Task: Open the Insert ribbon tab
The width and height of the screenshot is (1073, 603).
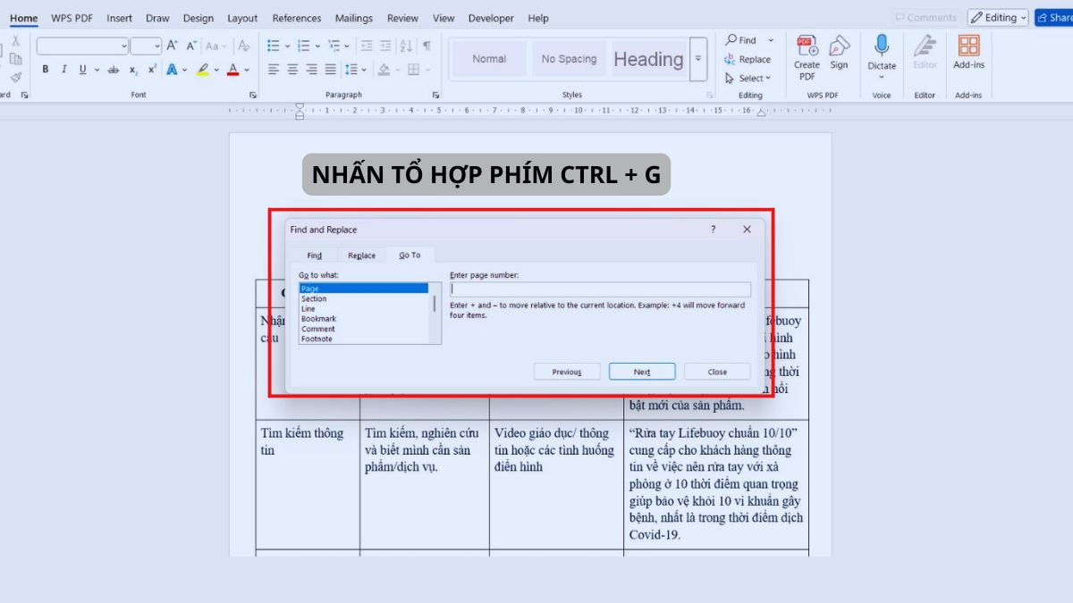Action: tap(119, 18)
